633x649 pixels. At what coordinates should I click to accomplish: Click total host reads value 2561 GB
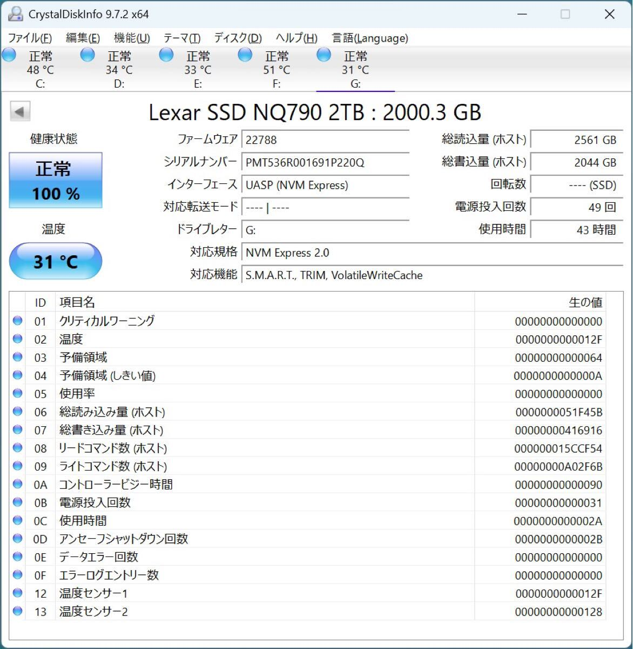(577, 140)
